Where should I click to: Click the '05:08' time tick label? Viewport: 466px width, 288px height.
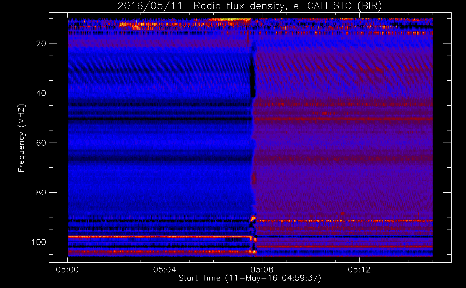coord(262,270)
